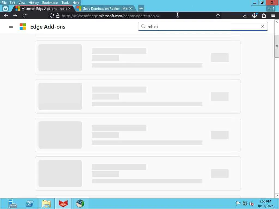Click the scrollbar down arrow
Image resolution: width=279 pixels, height=209 pixels.
(277, 196)
